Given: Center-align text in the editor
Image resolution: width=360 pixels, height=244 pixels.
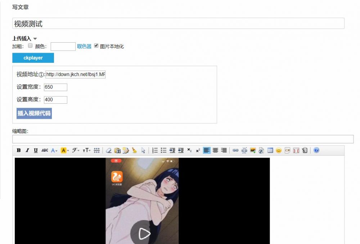Looking at the screenshot, I should pos(215,151).
